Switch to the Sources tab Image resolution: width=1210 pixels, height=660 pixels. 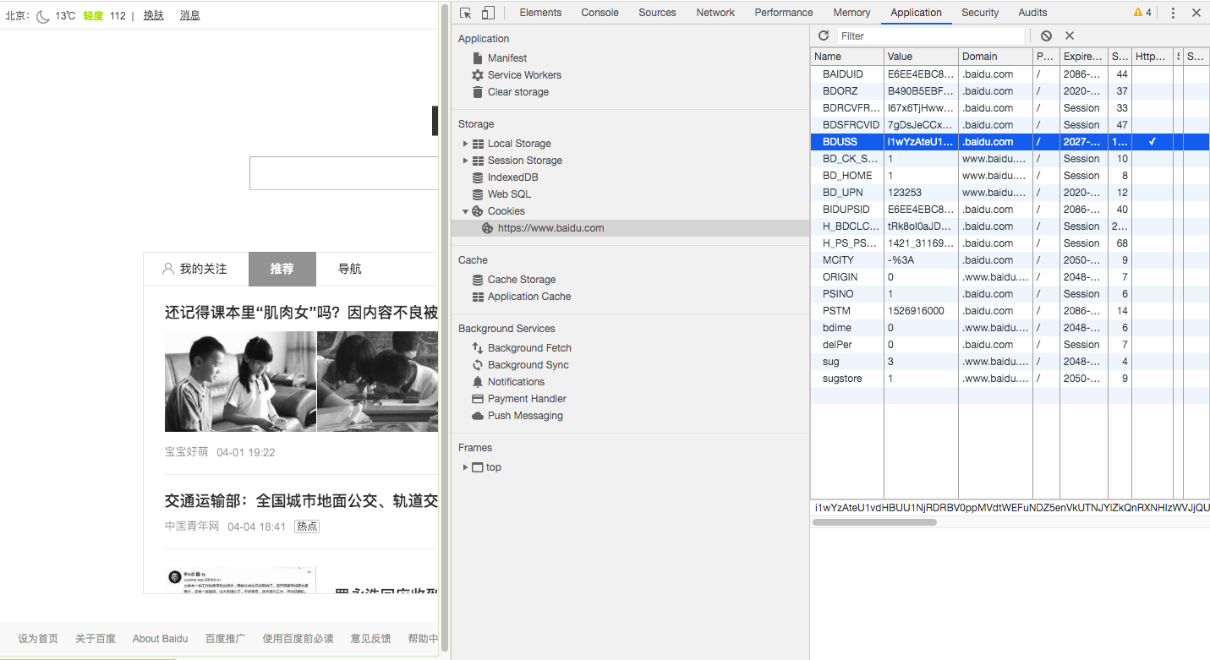point(657,13)
